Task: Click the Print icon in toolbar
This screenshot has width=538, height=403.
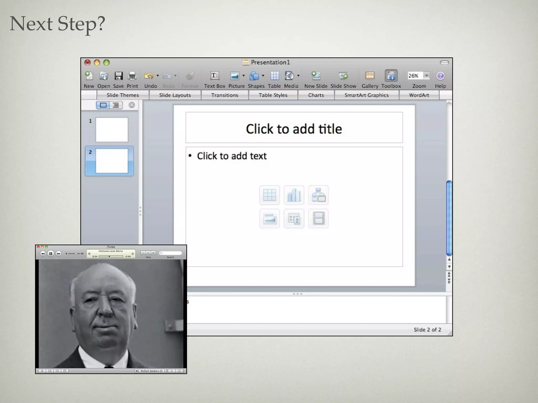Action: coord(132,76)
